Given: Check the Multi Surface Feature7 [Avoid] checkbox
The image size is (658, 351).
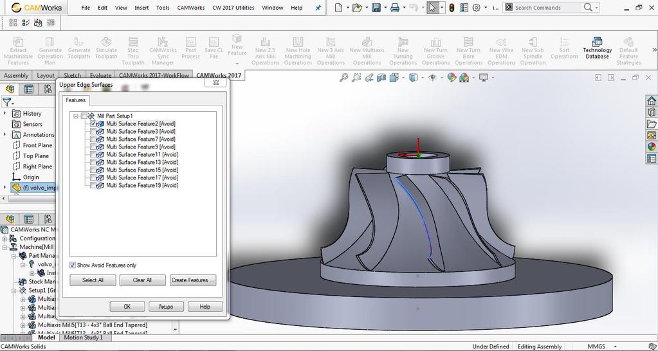Looking at the screenshot, I should (x=93, y=139).
